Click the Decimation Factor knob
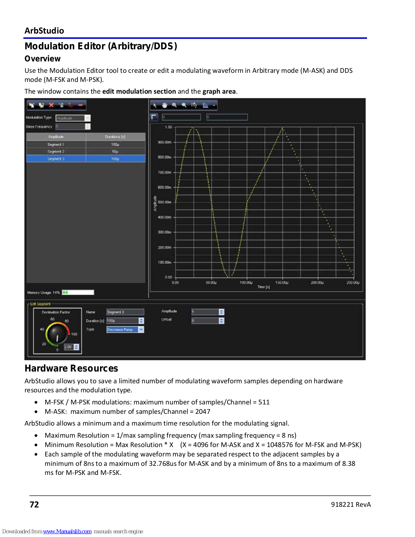The image size is (415, 537). (57, 334)
